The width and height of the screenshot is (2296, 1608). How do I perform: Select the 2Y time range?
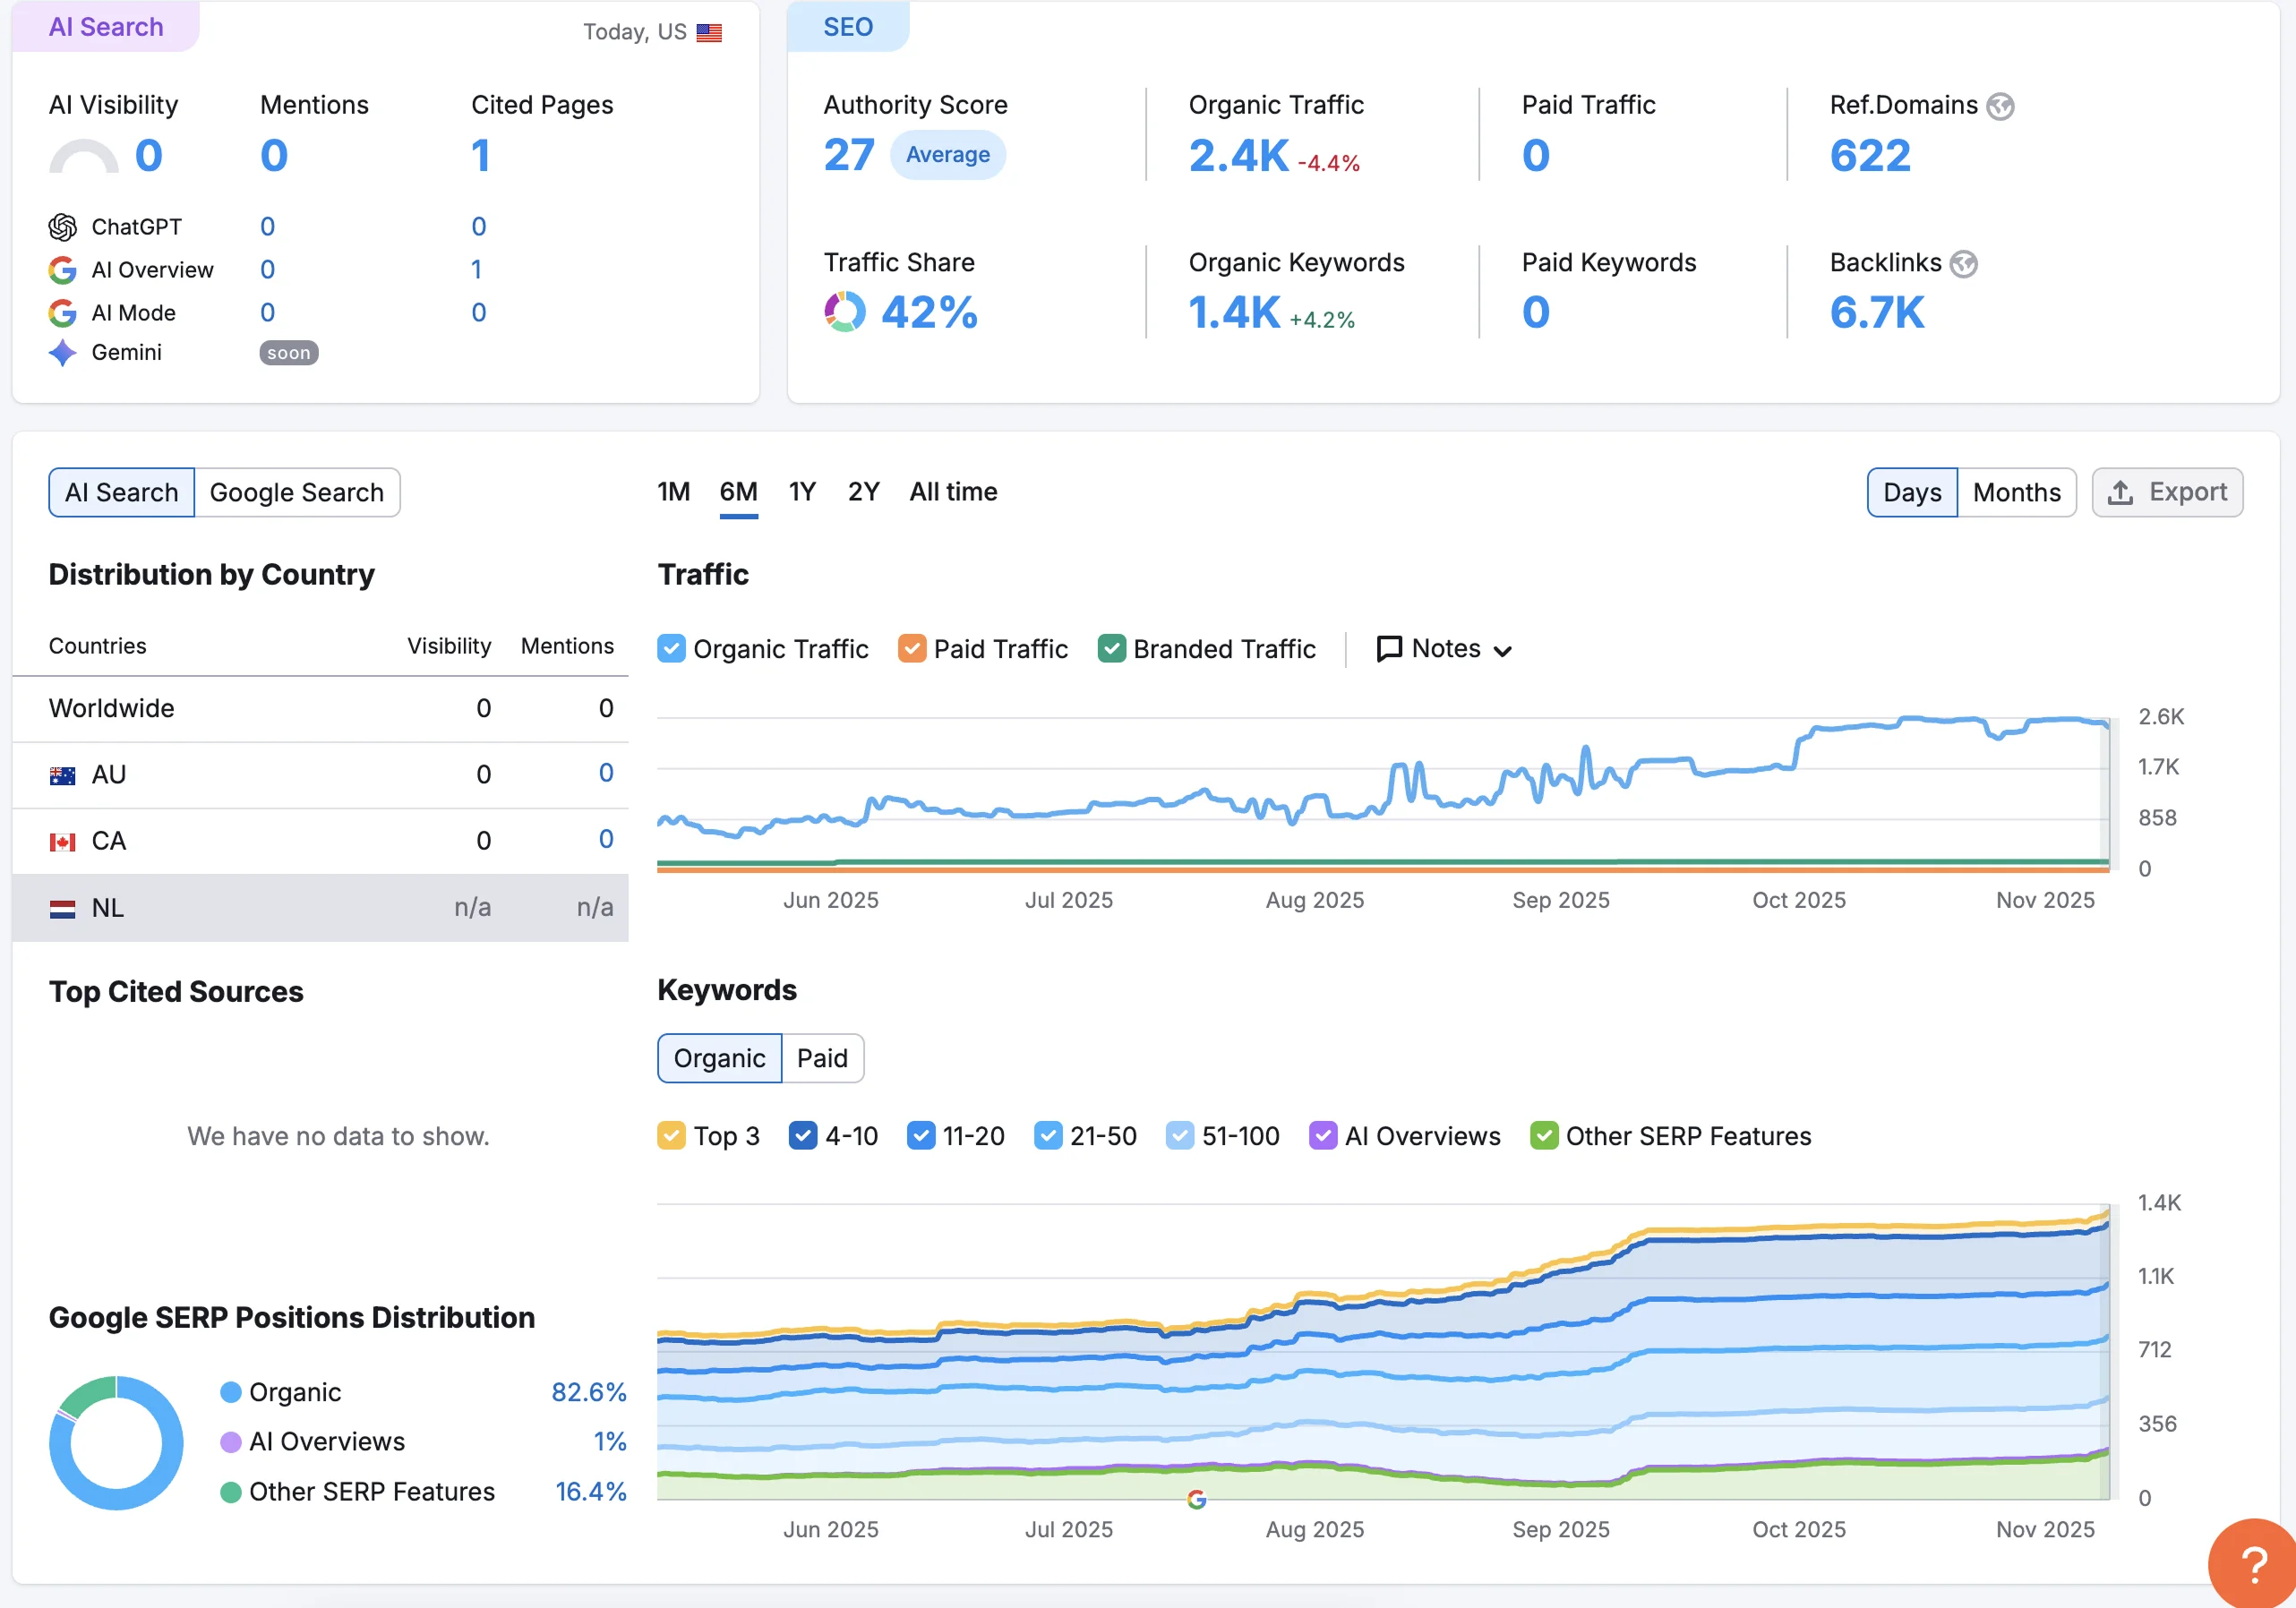pos(864,492)
